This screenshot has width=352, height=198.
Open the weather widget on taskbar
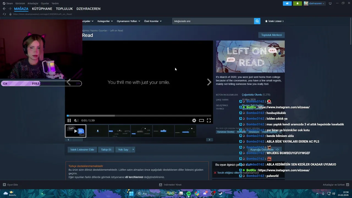pyautogui.click(x=10, y=194)
